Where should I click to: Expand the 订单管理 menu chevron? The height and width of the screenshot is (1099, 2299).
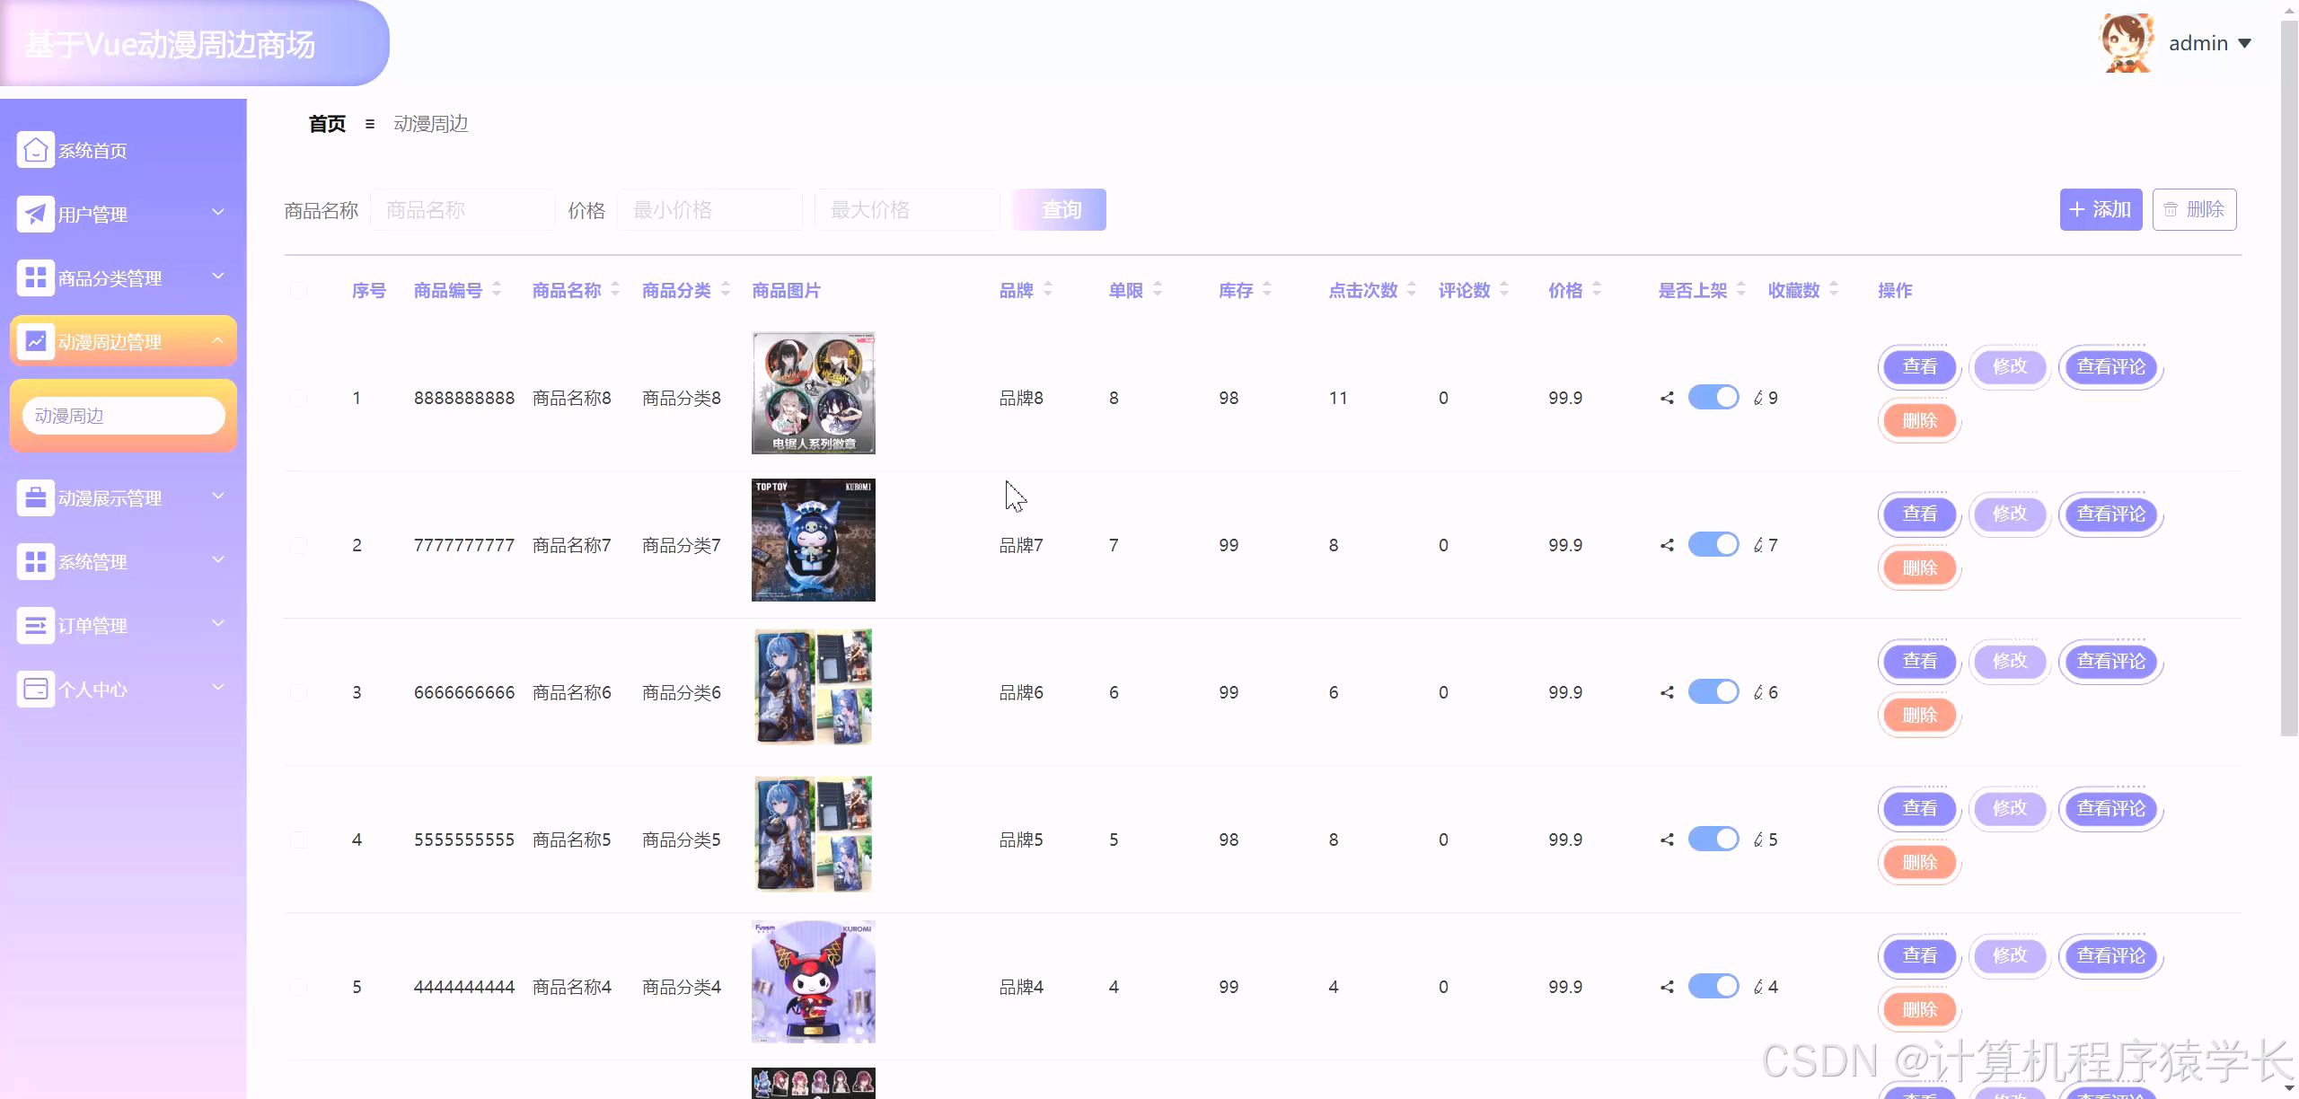218,623
